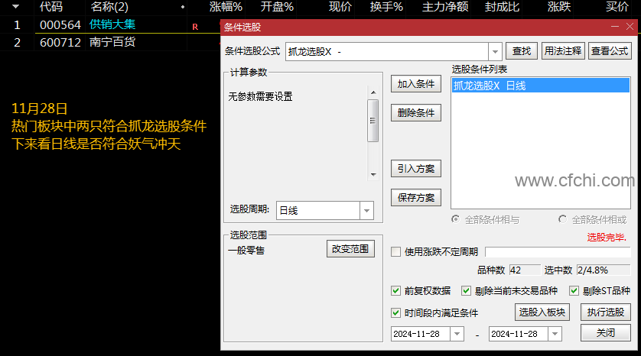Click 保存方案 button
Screen dimensions: 641x356
click(416, 198)
